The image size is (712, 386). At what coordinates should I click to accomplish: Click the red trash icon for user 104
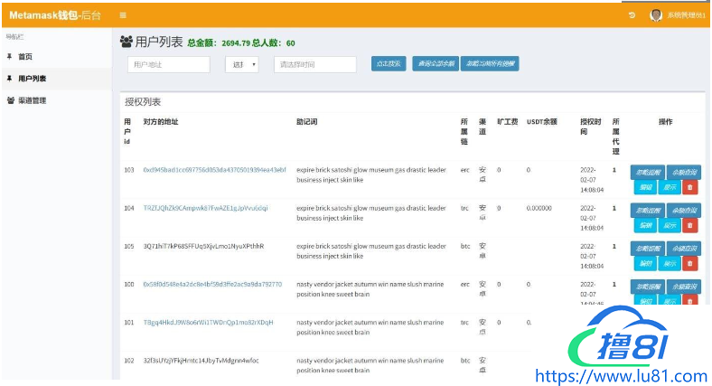690,225
